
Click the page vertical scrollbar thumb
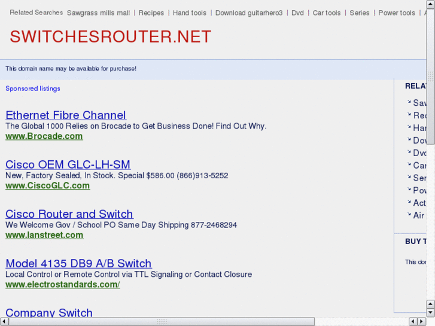point(431,77)
